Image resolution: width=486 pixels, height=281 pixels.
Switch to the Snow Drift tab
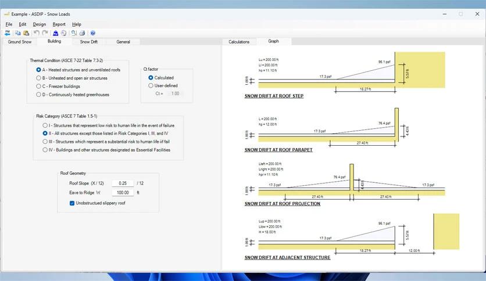89,42
